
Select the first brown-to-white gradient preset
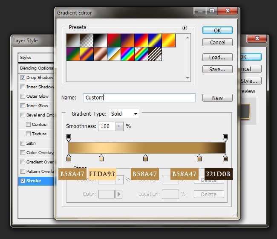tap(73, 41)
